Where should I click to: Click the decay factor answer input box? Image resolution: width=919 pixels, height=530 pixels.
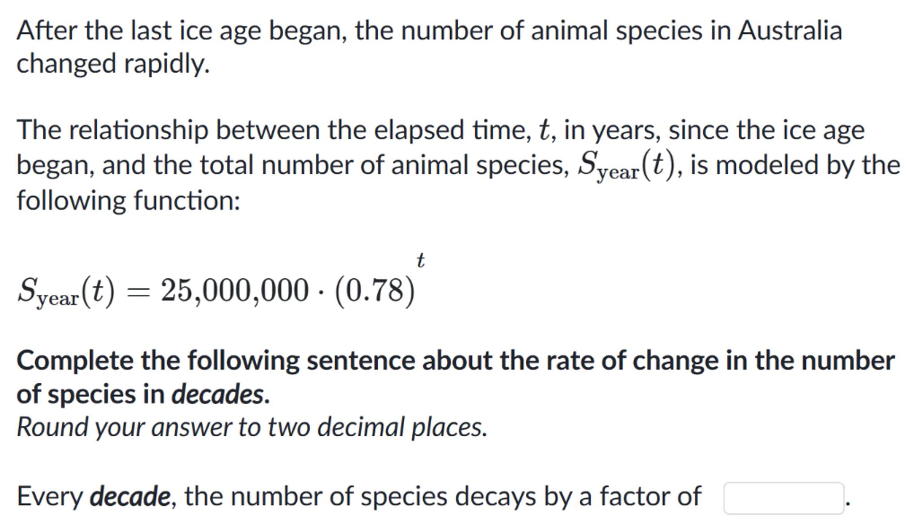coord(783,498)
